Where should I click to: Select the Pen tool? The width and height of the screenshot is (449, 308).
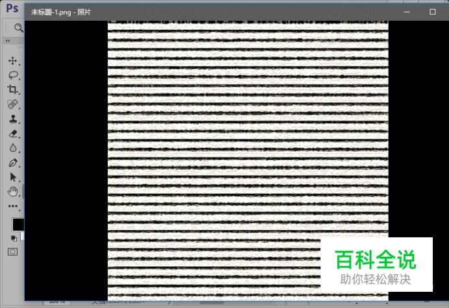click(13, 163)
